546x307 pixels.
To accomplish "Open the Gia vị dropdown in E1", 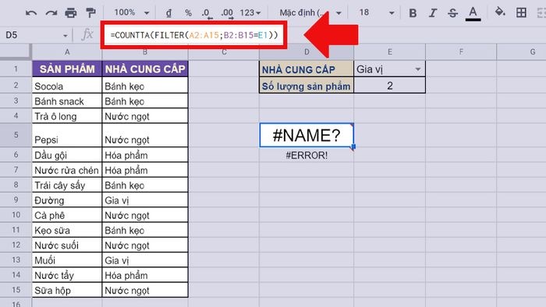I will [417, 69].
